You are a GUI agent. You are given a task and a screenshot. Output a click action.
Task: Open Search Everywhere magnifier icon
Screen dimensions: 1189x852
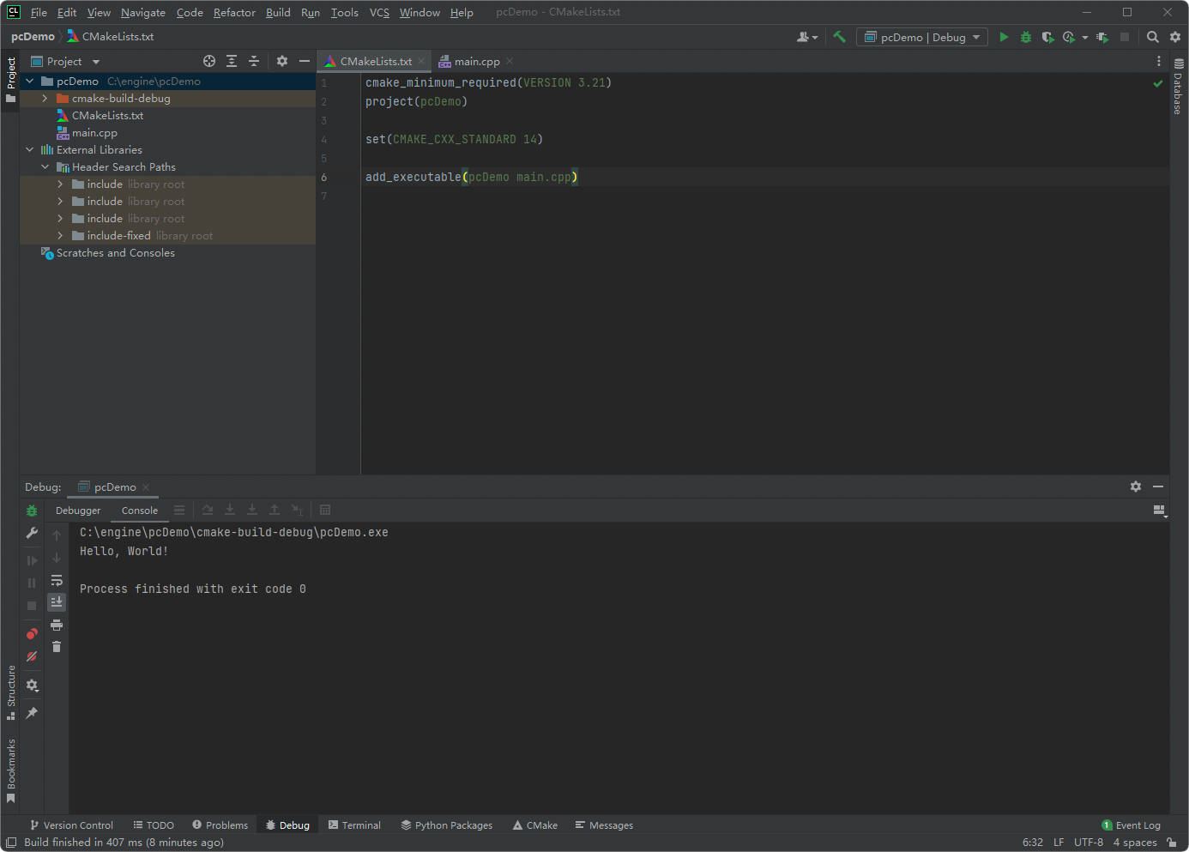pos(1153,37)
